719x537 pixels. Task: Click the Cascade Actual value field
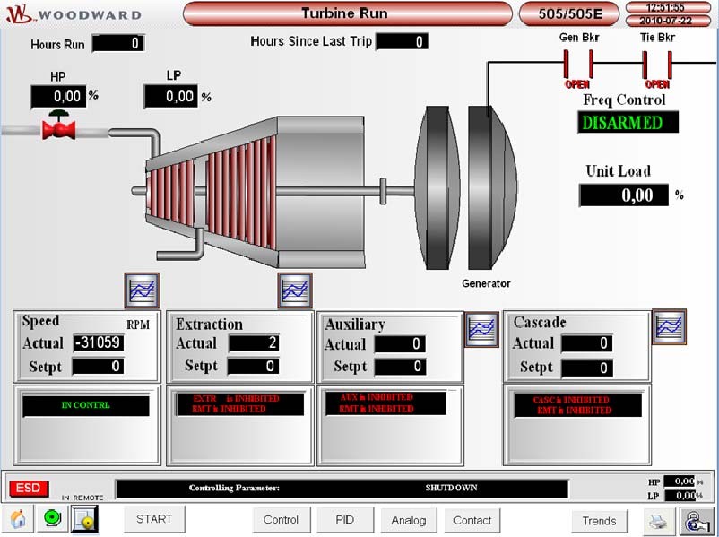click(x=587, y=343)
